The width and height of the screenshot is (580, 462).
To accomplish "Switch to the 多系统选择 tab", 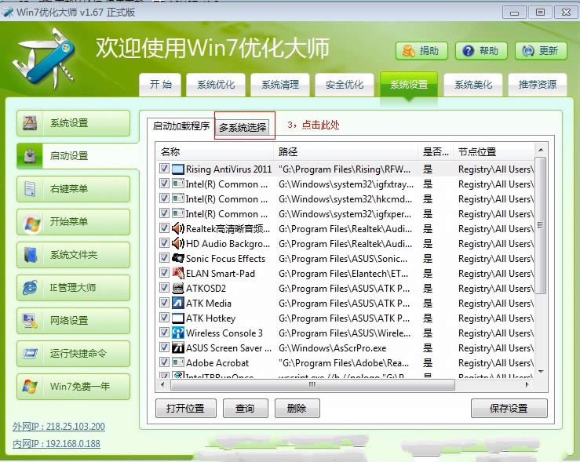I will coord(243,127).
